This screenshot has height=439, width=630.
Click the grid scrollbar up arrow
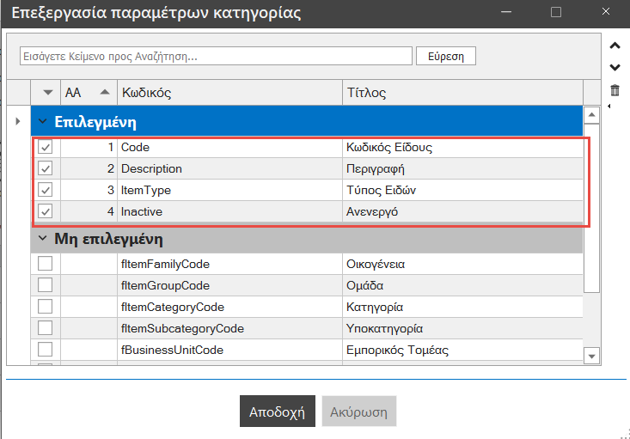pyautogui.click(x=591, y=115)
